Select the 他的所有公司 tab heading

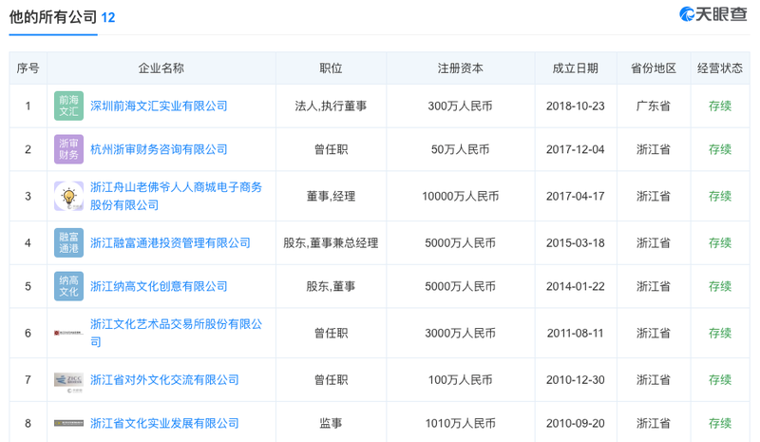(53, 17)
